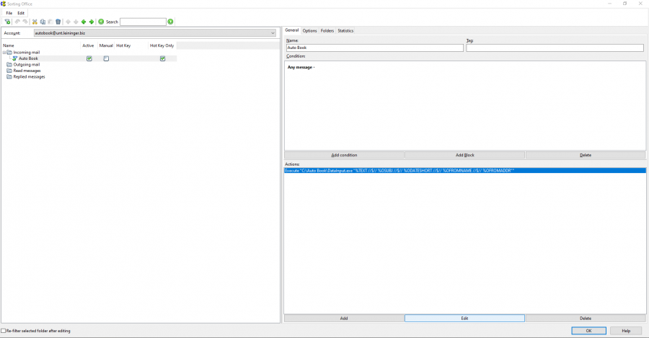Click the Edit action button

(464, 318)
